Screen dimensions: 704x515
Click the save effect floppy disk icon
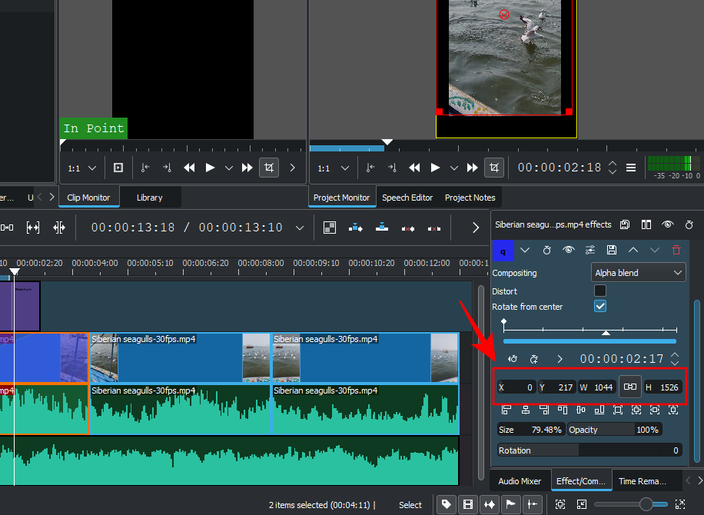(x=611, y=251)
